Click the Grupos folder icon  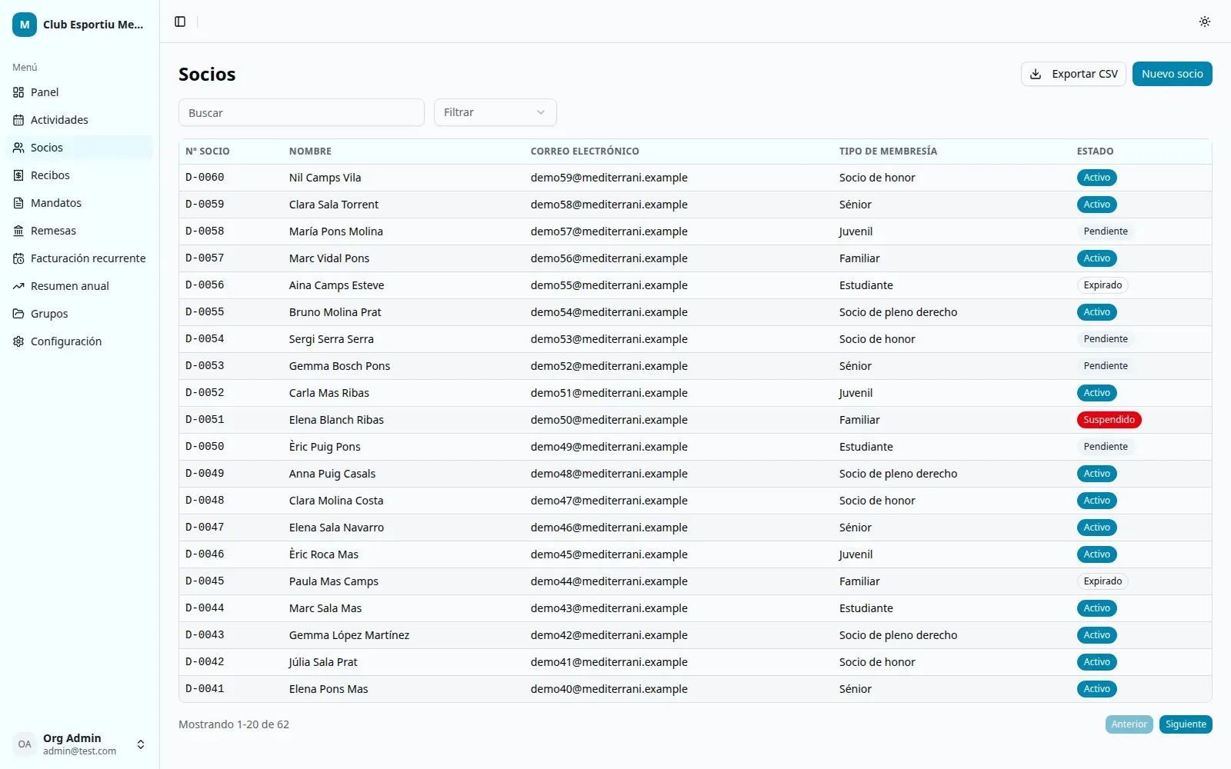18,314
